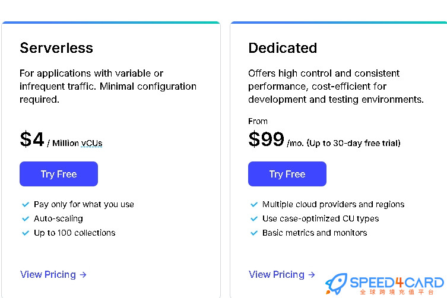Click the checkmark beside Auto-scaling

click(26, 218)
